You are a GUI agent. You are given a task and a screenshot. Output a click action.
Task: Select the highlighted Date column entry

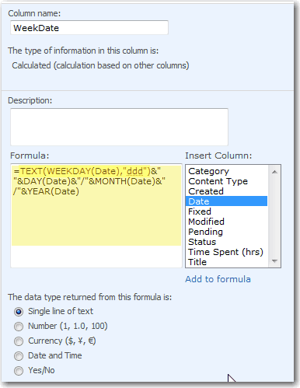227,201
